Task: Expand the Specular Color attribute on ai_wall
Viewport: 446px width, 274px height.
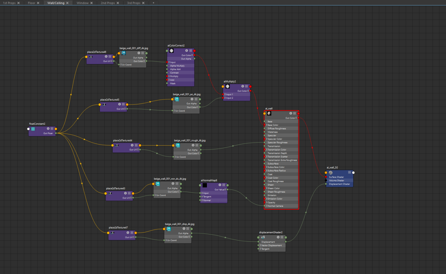Action: click(266, 139)
